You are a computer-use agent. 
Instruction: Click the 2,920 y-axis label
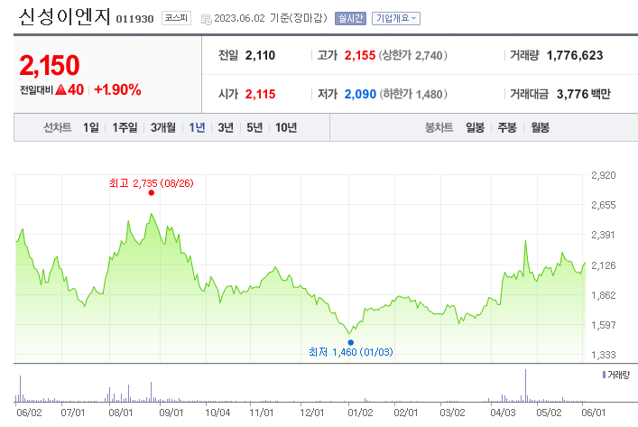(603, 175)
